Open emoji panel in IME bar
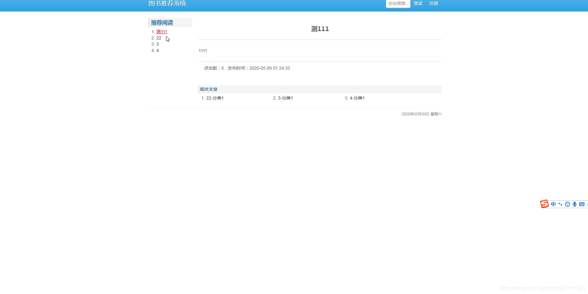 coord(568,204)
